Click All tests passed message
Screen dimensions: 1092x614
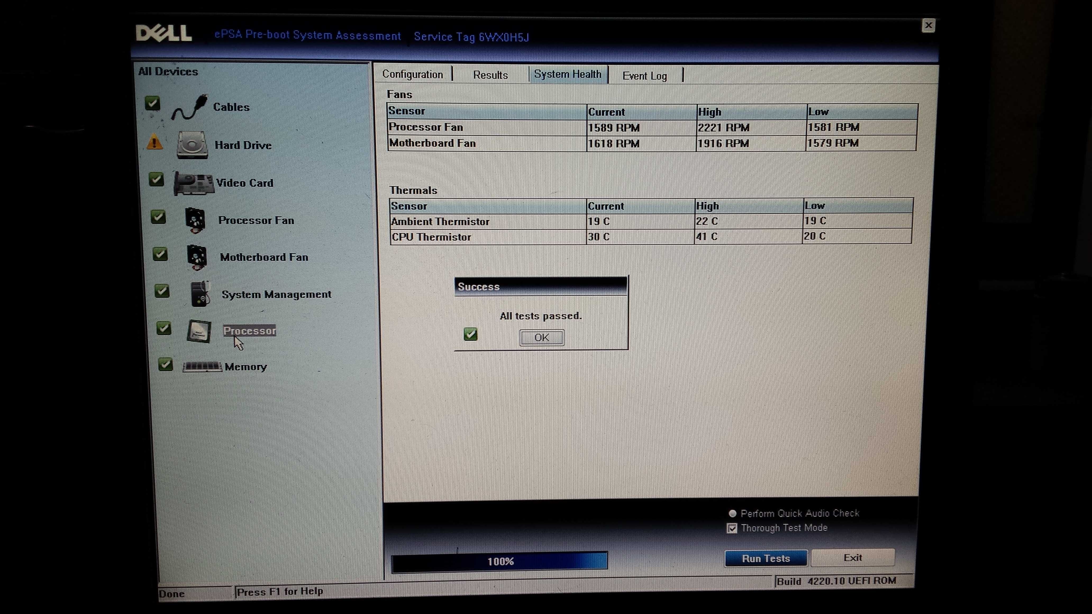[541, 316]
